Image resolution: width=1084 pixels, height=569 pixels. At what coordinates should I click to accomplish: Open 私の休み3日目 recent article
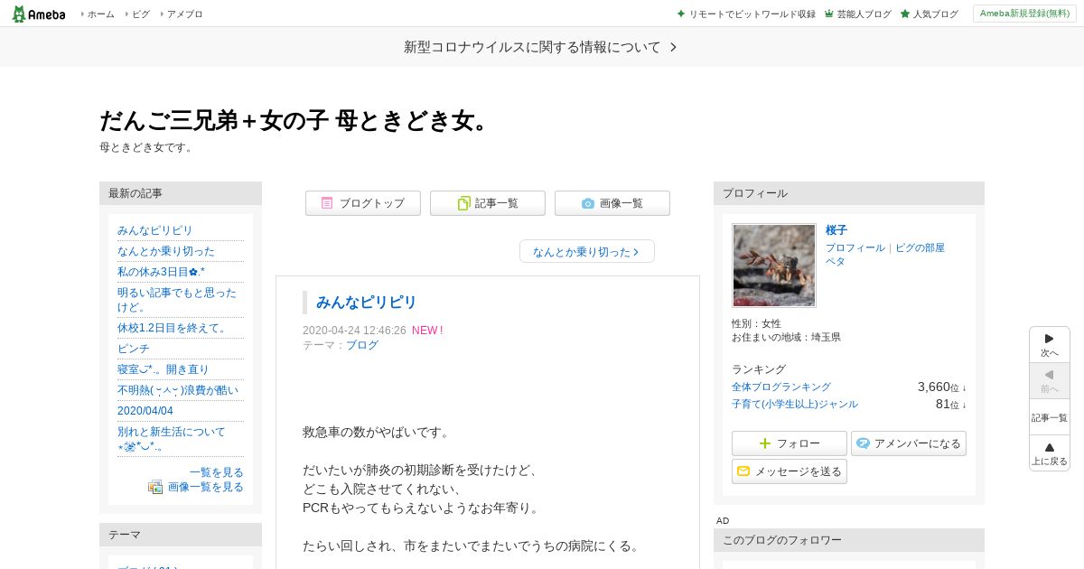(x=161, y=272)
